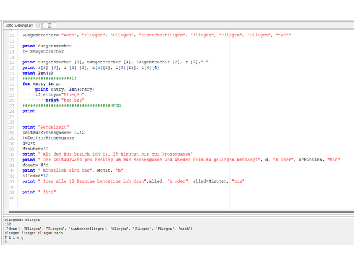Click 'ZeitzurKronesgasse= 0.42' assignment
The width and height of the screenshot is (354, 265).
(53, 132)
